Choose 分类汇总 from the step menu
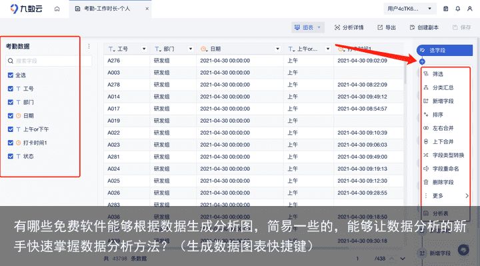The width and height of the screenshot is (480, 266). [446, 87]
